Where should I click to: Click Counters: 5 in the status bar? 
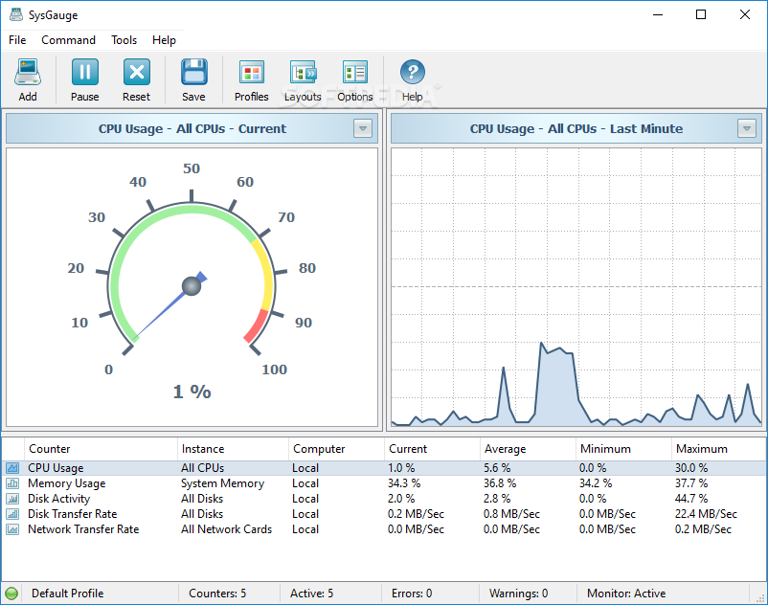click(217, 594)
